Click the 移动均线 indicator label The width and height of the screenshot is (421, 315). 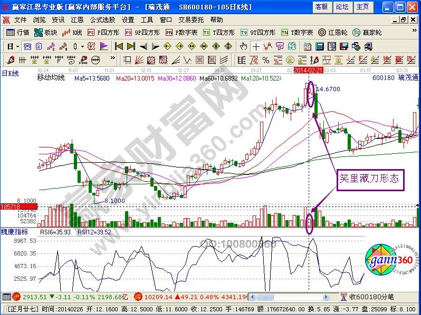point(51,78)
